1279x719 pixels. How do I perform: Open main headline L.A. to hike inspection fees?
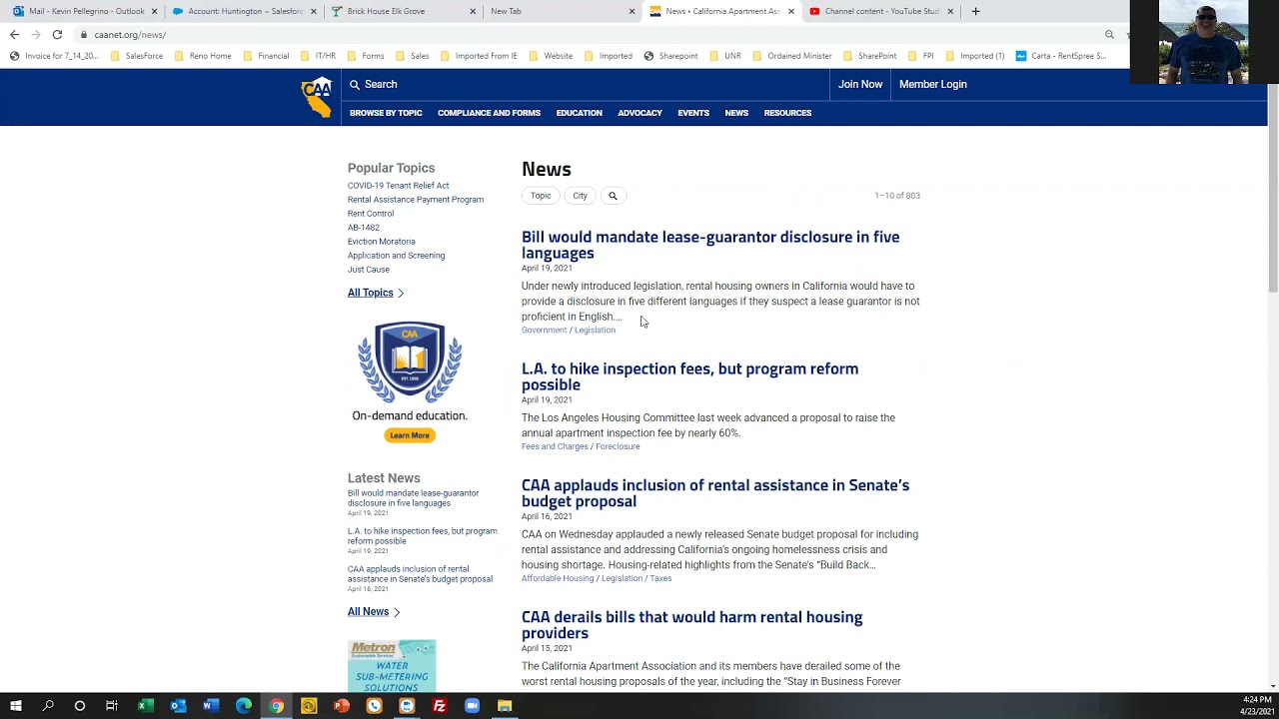[689, 376]
